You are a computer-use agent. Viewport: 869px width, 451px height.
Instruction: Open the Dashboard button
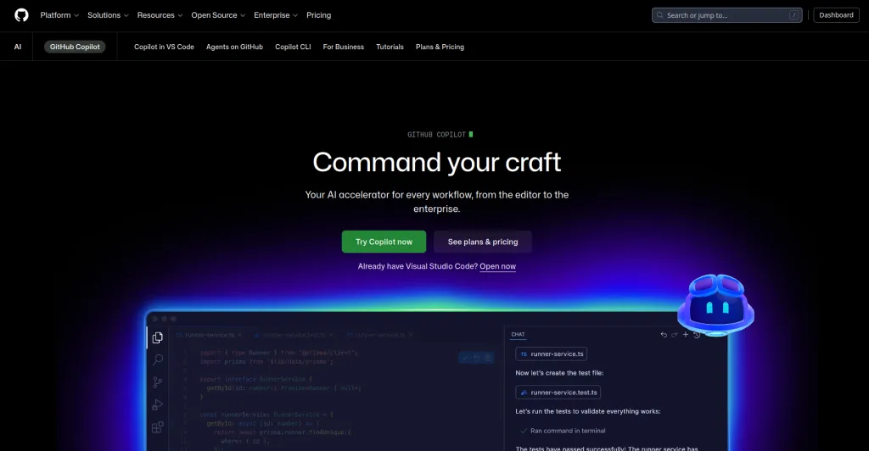tap(836, 15)
